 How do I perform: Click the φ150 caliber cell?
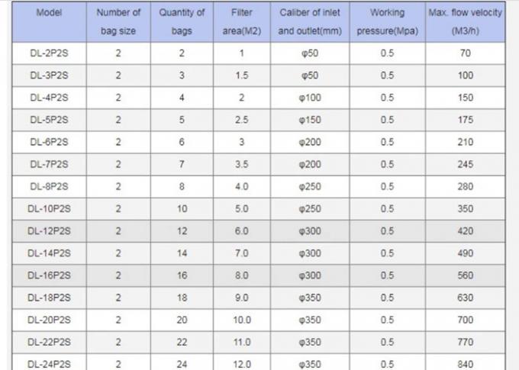(310, 120)
